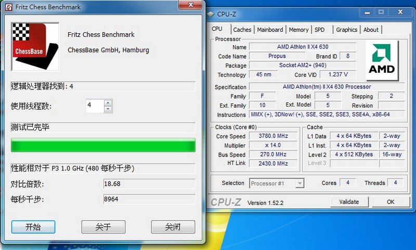Click the green benchmark progress bar
This screenshot has width=416, height=250.
(103, 145)
